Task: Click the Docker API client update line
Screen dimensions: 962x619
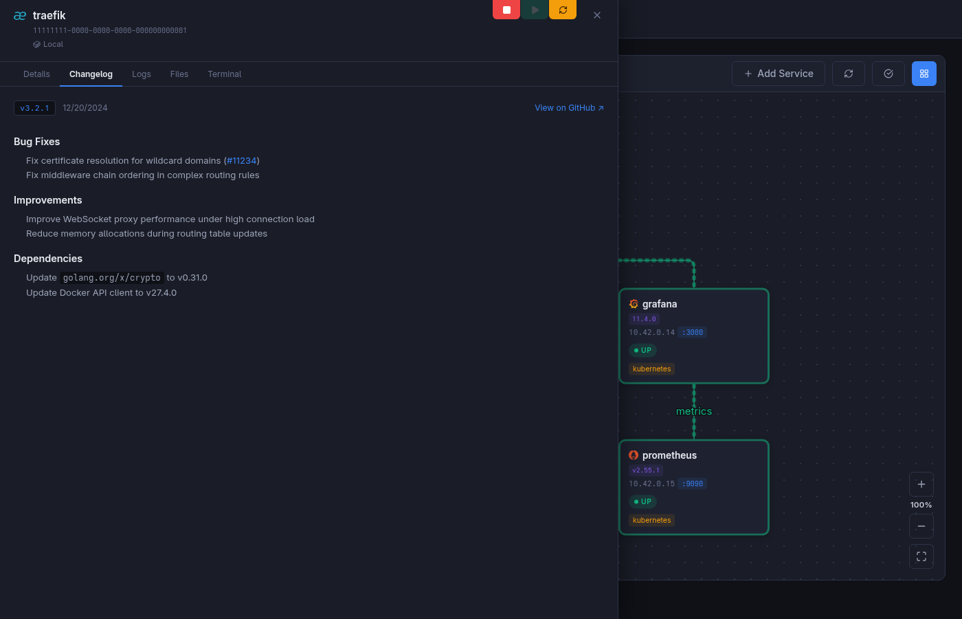Action: click(102, 293)
